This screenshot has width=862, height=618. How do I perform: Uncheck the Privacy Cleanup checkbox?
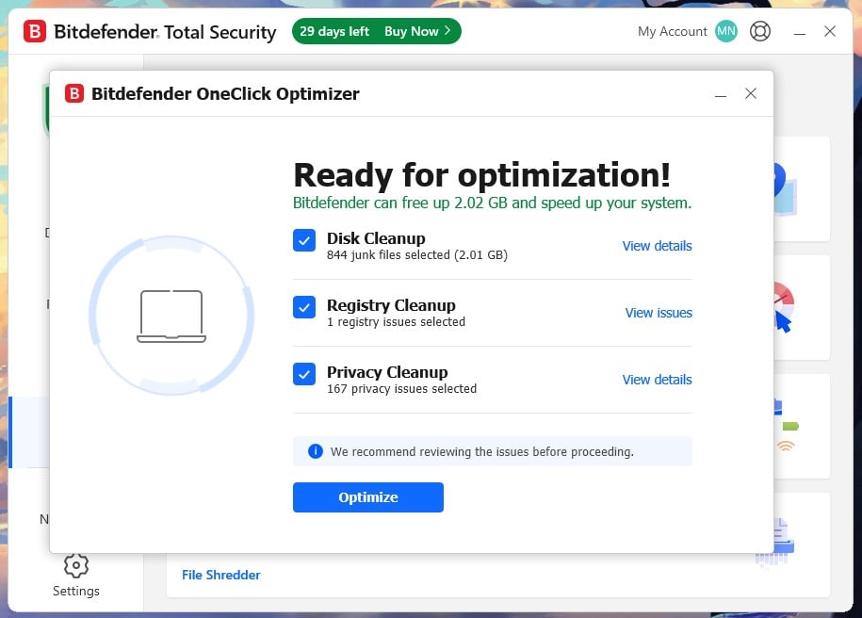click(x=304, y=374)
